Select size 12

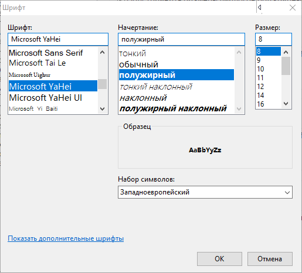269,87
